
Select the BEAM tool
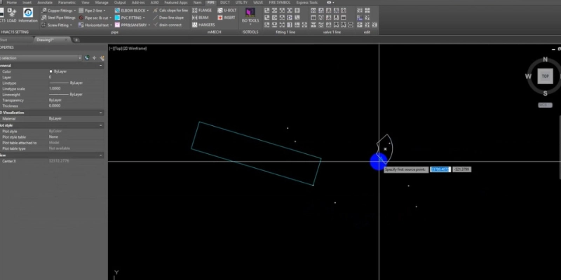point(201,17)
